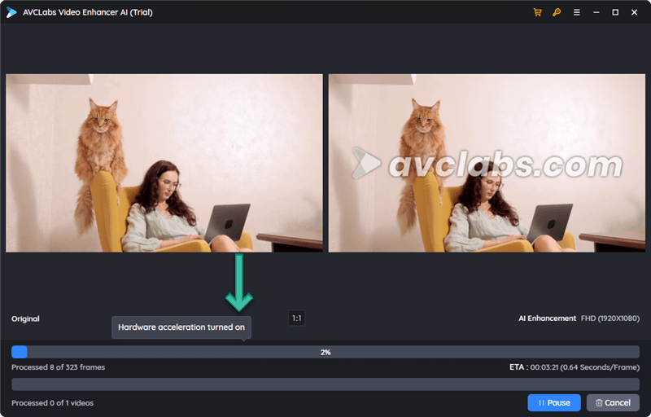The height and width of the screenshot is (417, 651).
Task: Minimize the AVCLabs window
Action: pyautogui.click(x=596, y=12)
